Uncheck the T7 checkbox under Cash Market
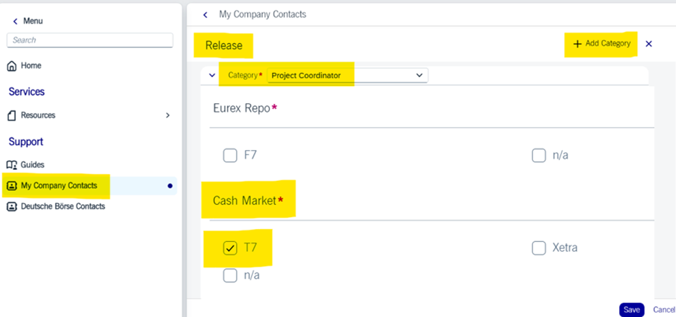The width and height of the screenshot is (676, 317). coord(230,248)
